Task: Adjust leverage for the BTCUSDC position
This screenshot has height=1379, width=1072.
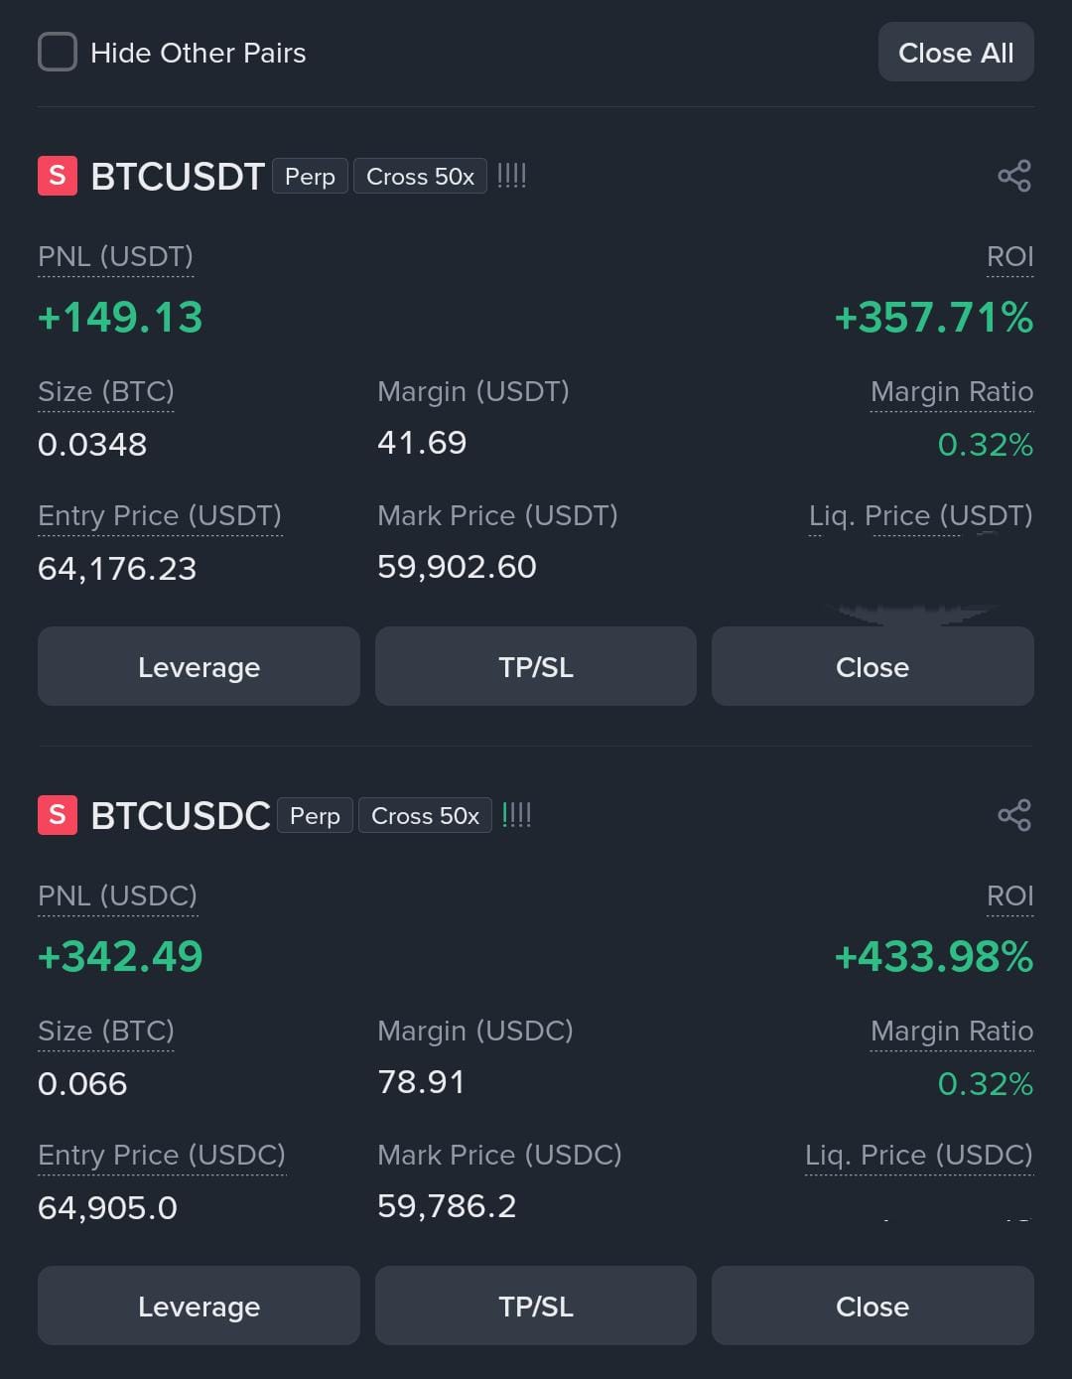Action: (199, 1306)
